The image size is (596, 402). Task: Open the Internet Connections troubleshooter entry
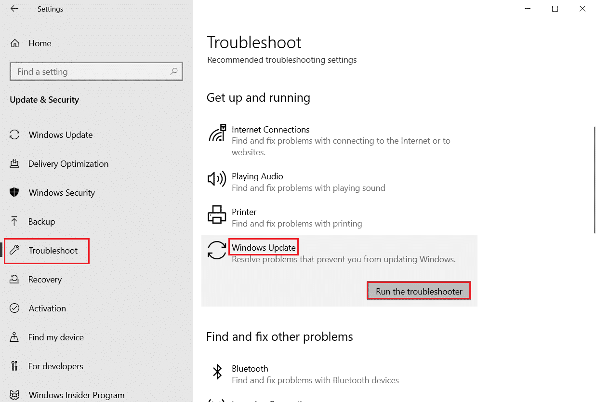[x=271, y=129]
